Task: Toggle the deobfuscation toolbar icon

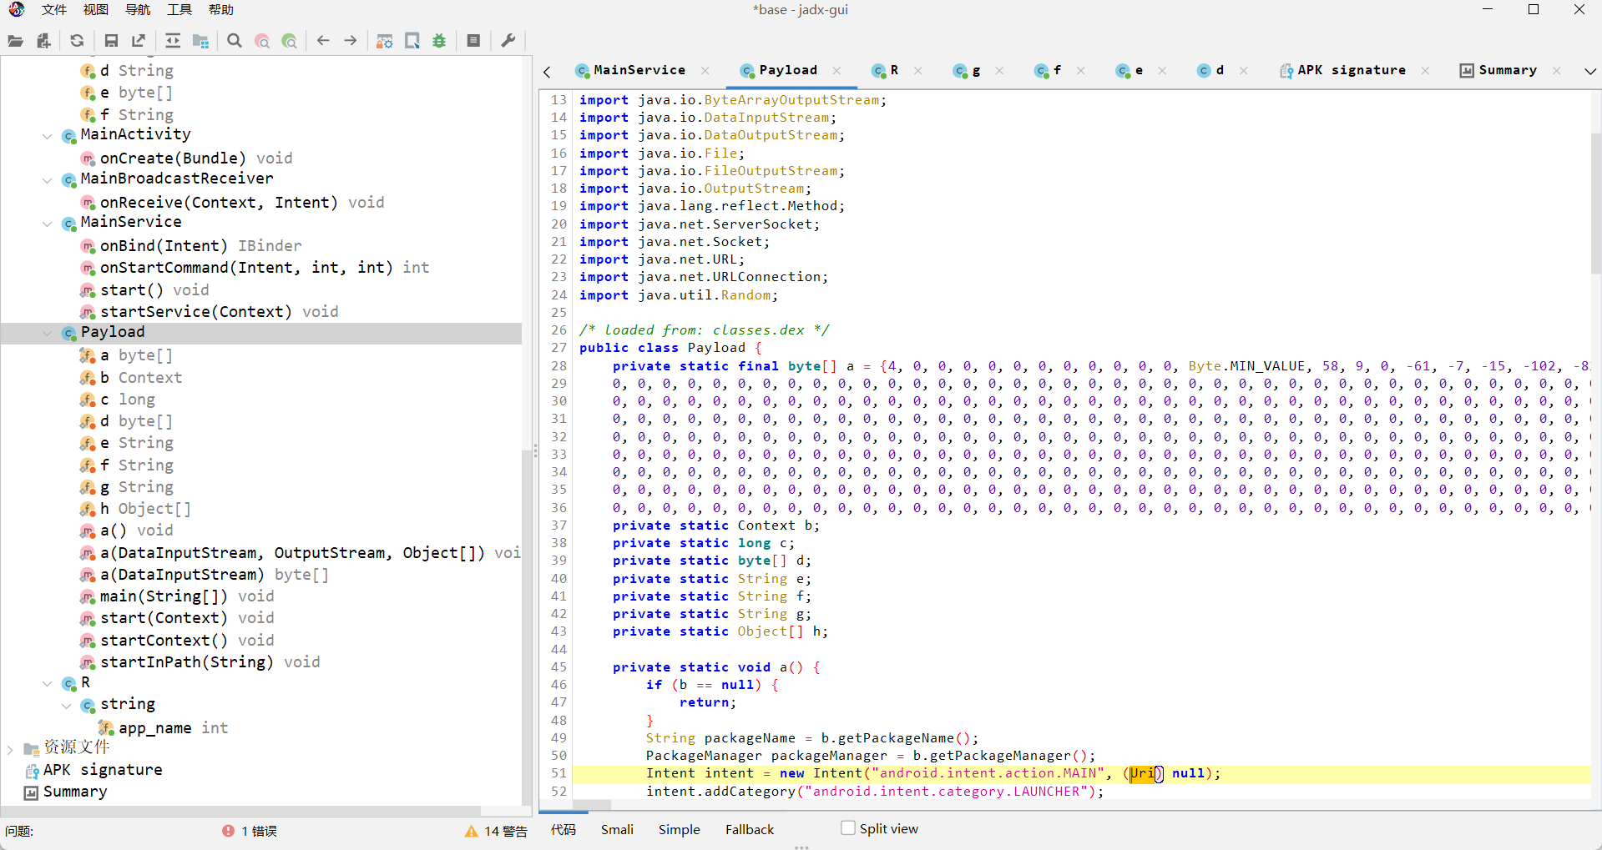Action: coord(385,41)
